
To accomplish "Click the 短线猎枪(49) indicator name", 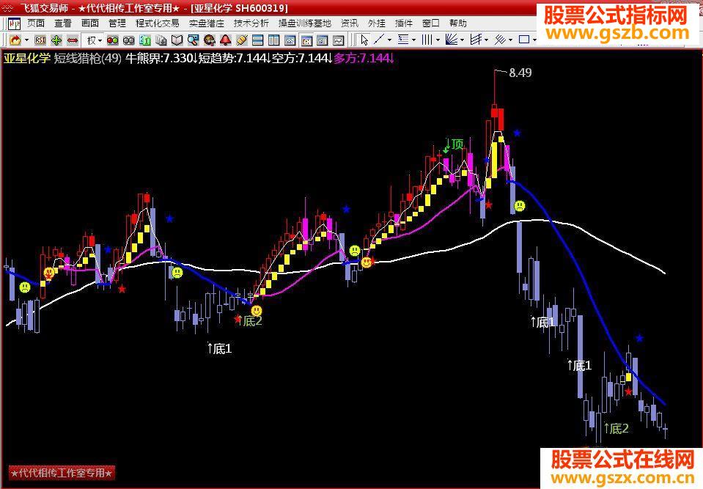I will (88, 58).
